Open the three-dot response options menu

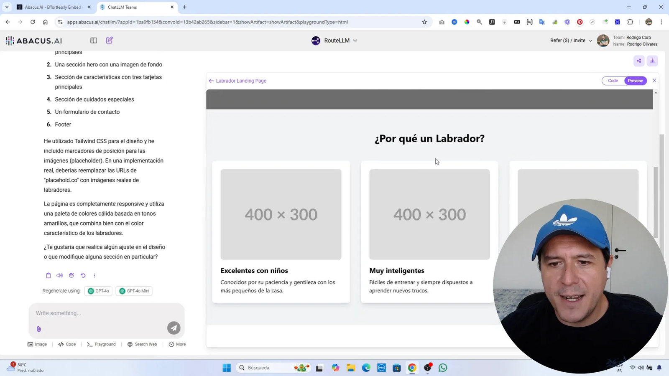pos(94,275)
